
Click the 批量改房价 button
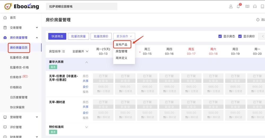pos(101,36)
